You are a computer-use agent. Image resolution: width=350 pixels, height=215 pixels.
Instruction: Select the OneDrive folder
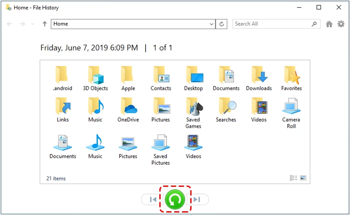(x=128, y=110)
